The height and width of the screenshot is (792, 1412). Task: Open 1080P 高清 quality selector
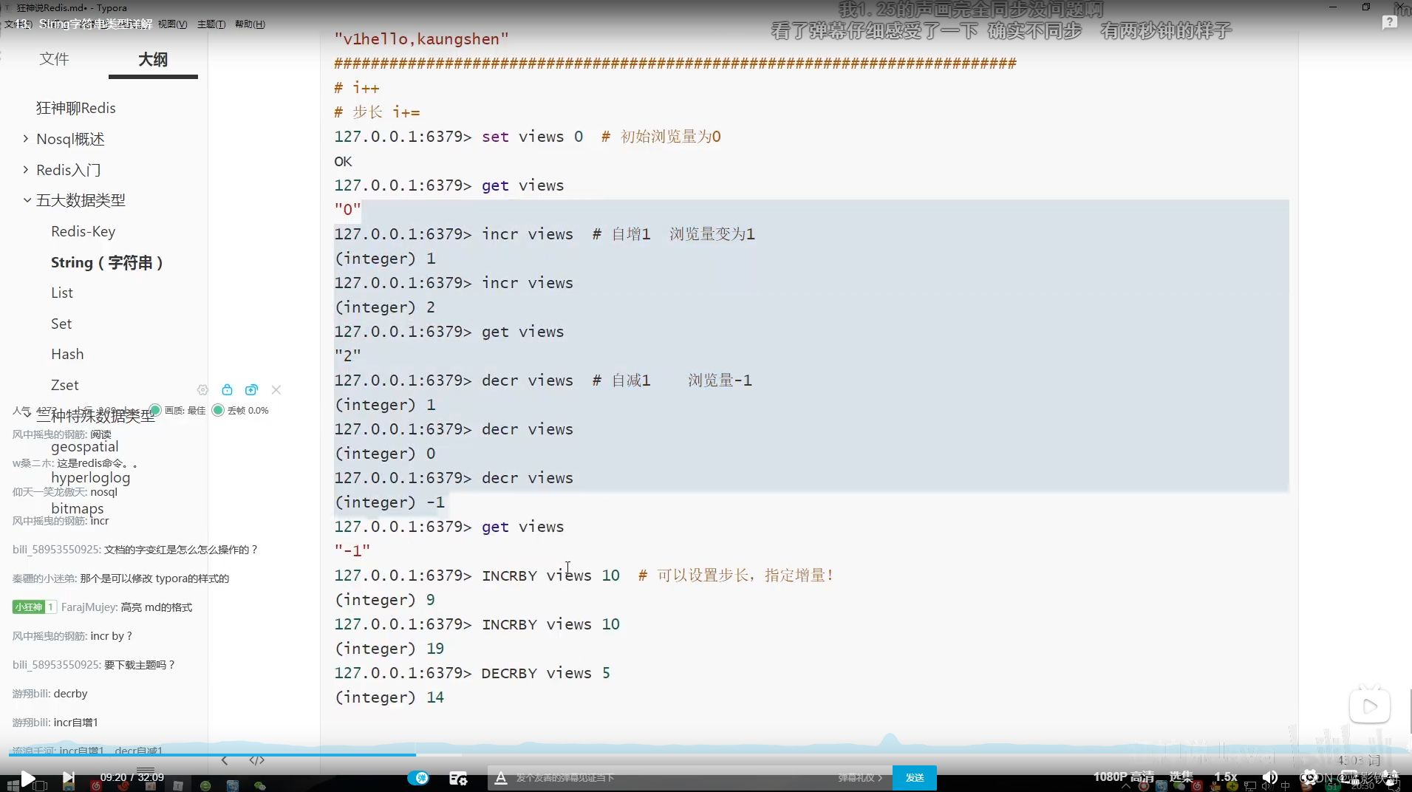click(1123, 776)
